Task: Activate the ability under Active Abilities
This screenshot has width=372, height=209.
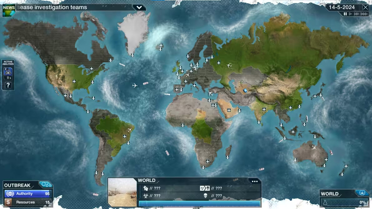Action: tap(8, 71)
